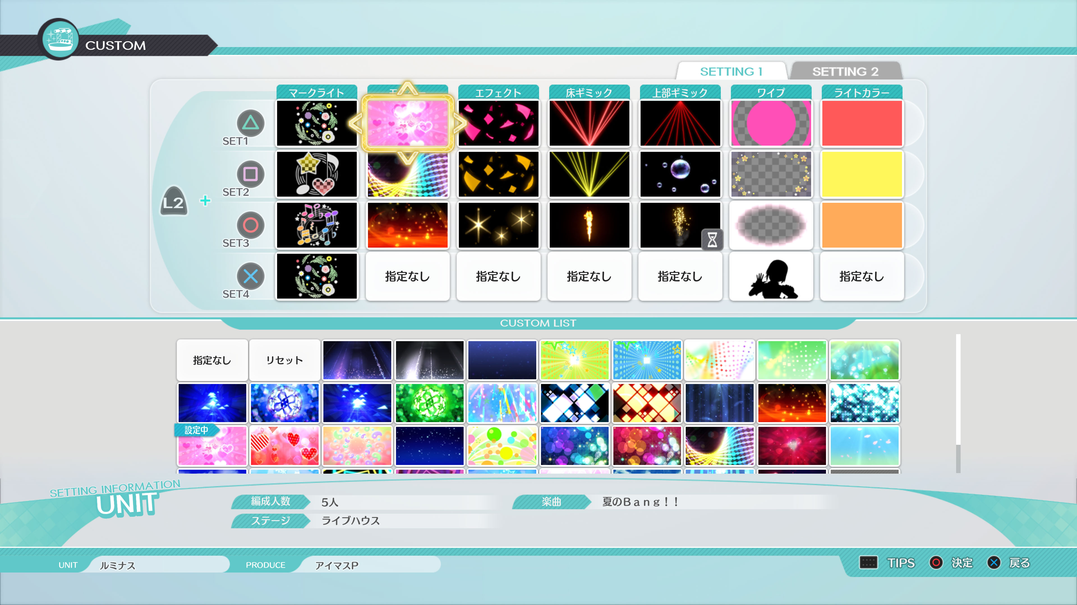Click the square SET2 button icon
This screenshot has height=605, width=1077.
250,174
